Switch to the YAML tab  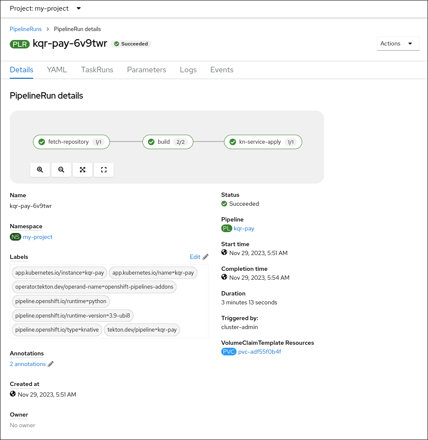point(57,70)
